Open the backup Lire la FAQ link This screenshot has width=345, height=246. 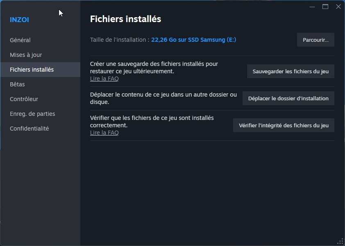pos(104,79)
